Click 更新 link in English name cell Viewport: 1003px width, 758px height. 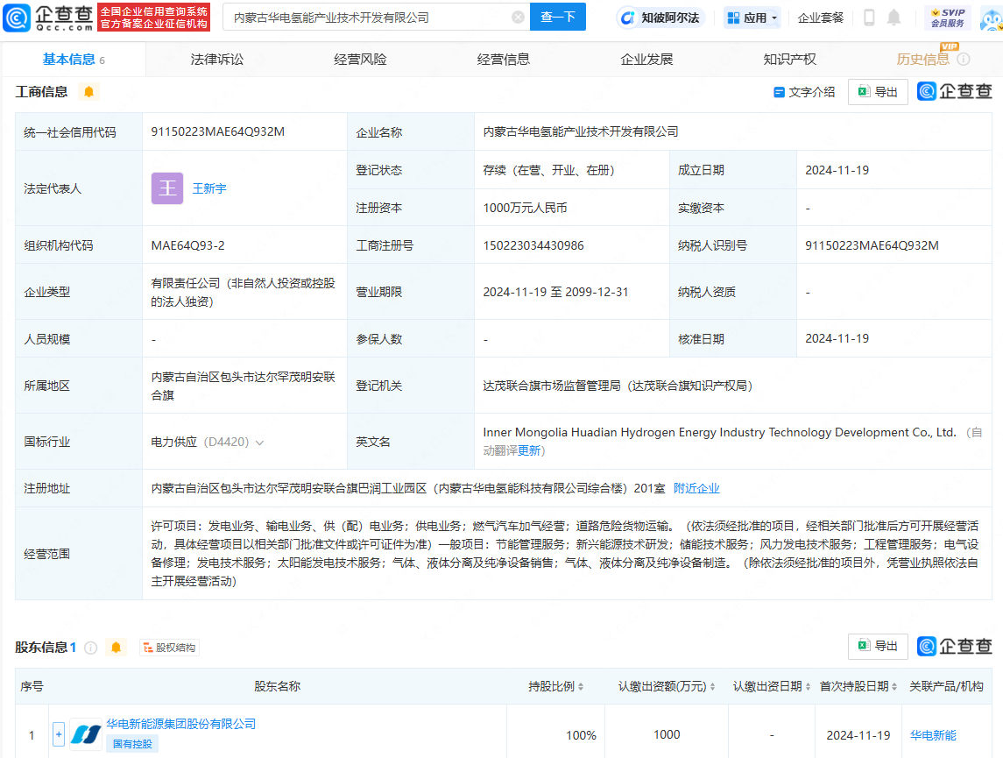tap(529, 450)
